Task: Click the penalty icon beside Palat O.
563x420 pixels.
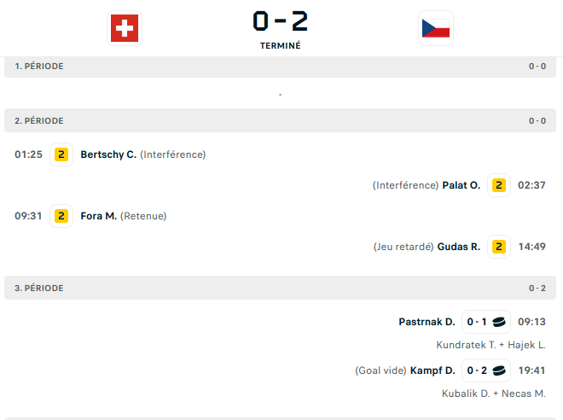Action: (x=499, y=185)
